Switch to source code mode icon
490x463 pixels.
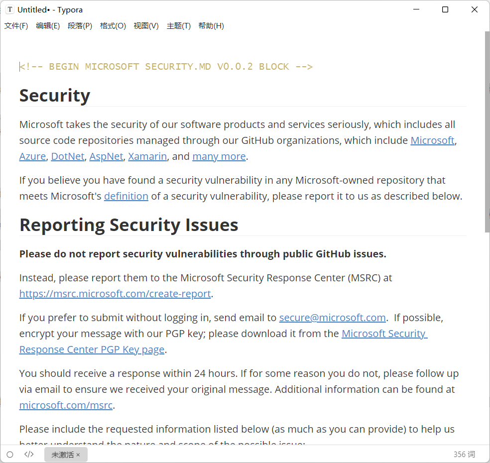tap(29, 454)
